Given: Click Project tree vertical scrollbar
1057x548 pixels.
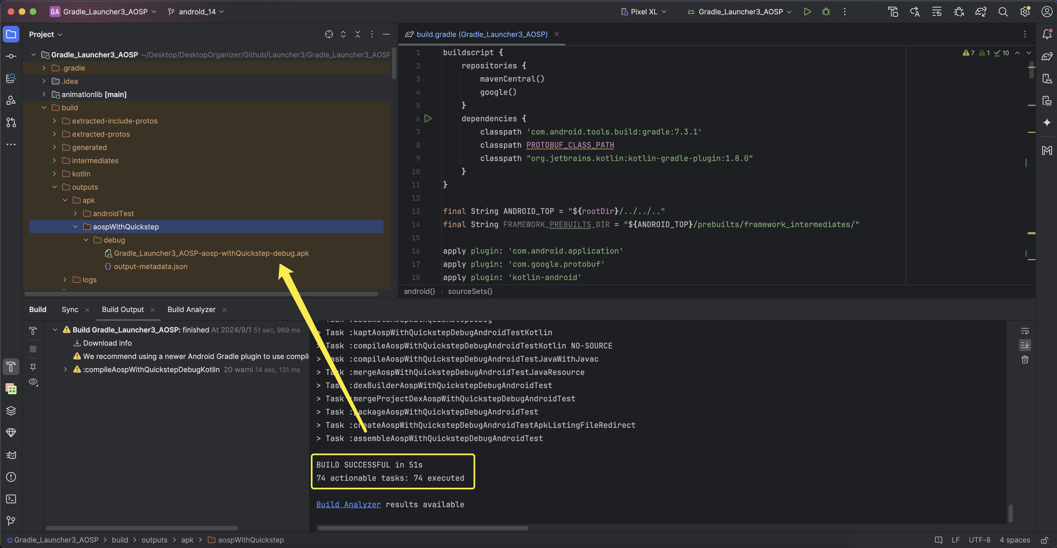Looking at the screenshot, I should (x=393, y=64).
